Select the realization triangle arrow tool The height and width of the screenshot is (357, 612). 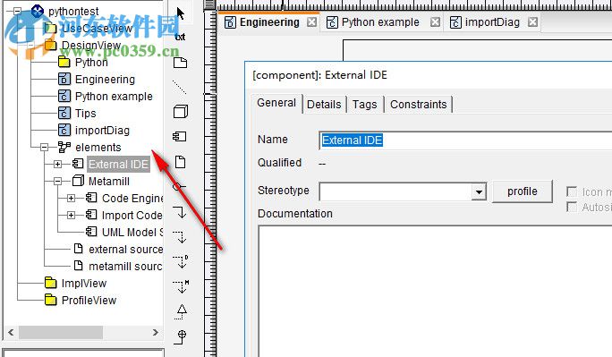[181, 311]
